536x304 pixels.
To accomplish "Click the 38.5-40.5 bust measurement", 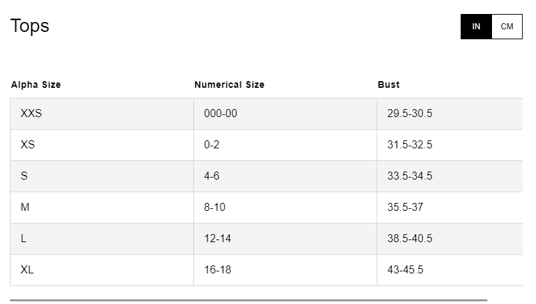I will pyautogui.click(x=409, y=239).
